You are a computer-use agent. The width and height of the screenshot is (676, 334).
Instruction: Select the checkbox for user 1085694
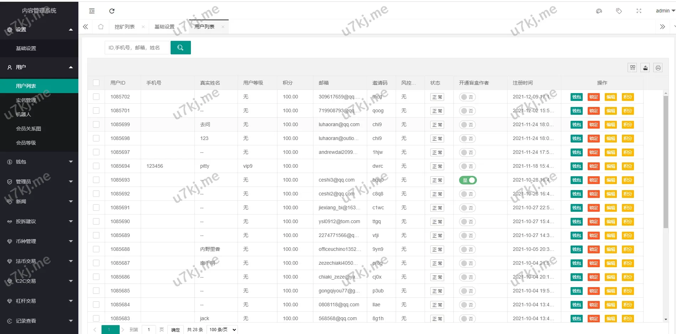[x=96, y=166]
